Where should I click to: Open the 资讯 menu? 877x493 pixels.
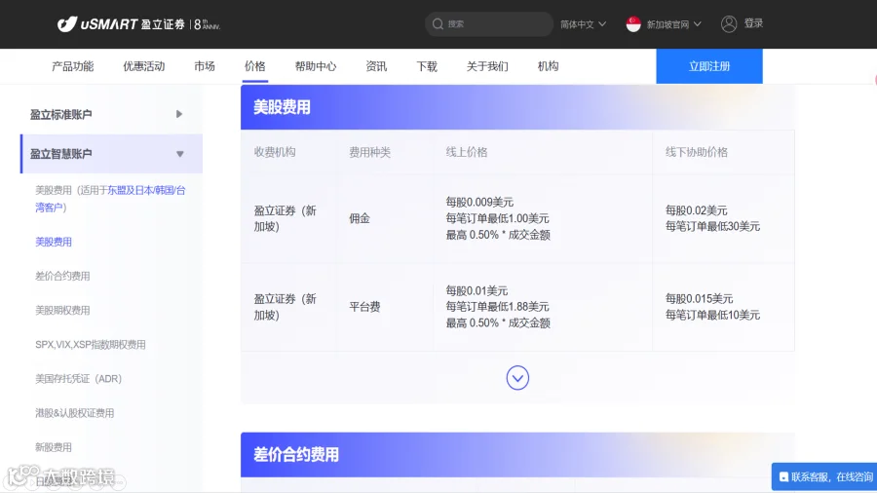(376, 66)
